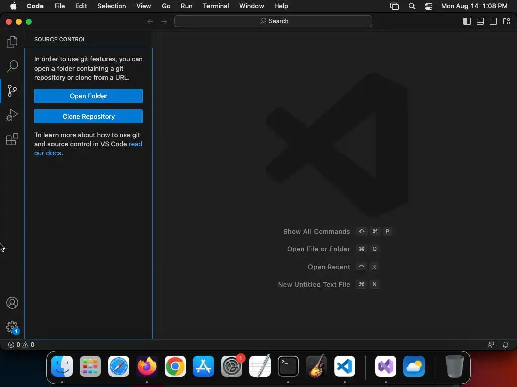
Task: Open the Code application menu
Action: coord(35,6)
